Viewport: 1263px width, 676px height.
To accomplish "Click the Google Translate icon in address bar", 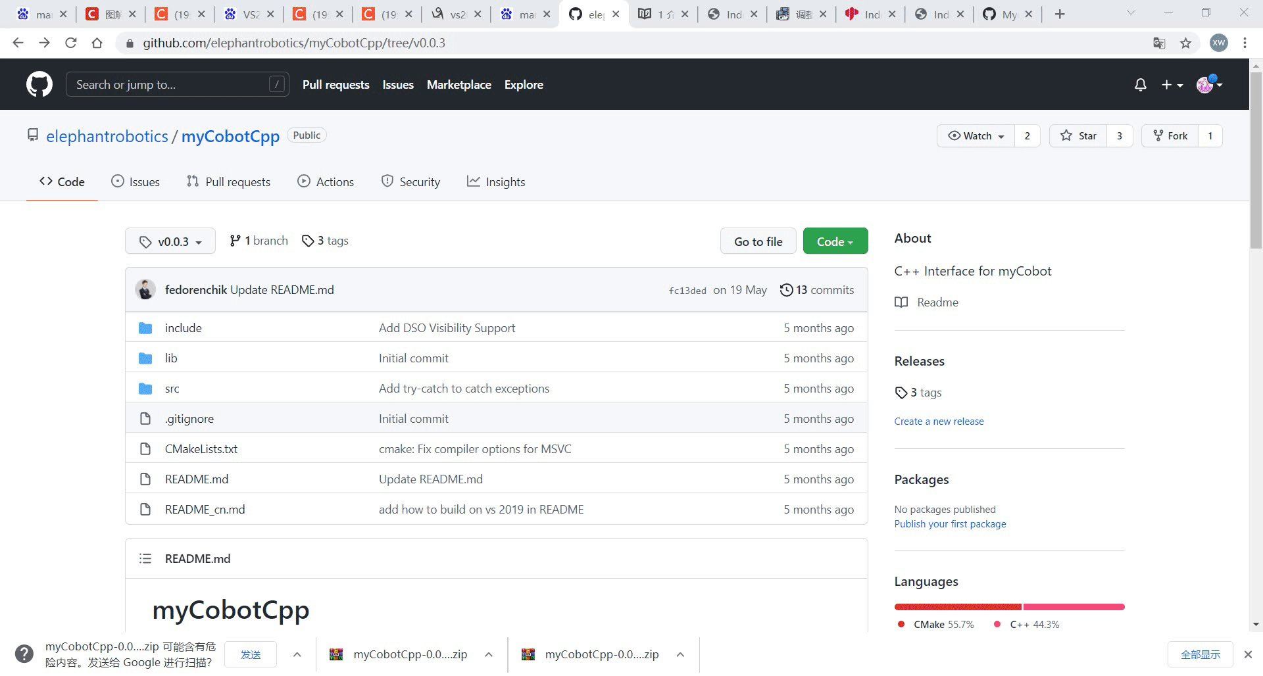I will 1159,43.
